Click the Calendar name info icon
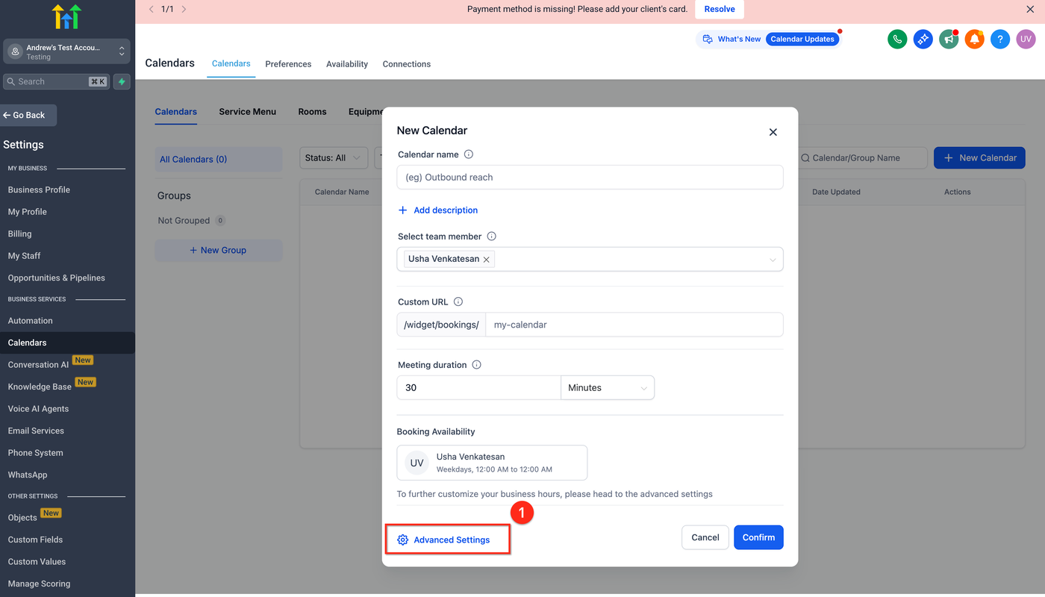Viewport: 1045px width, 597px height. [x=469, y=154]
